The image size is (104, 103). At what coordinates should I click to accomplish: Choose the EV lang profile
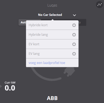(52, 54)
